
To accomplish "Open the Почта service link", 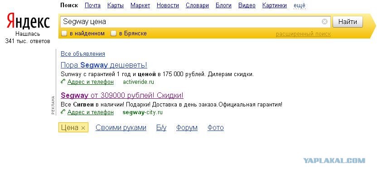I will (x=92, y=5).
